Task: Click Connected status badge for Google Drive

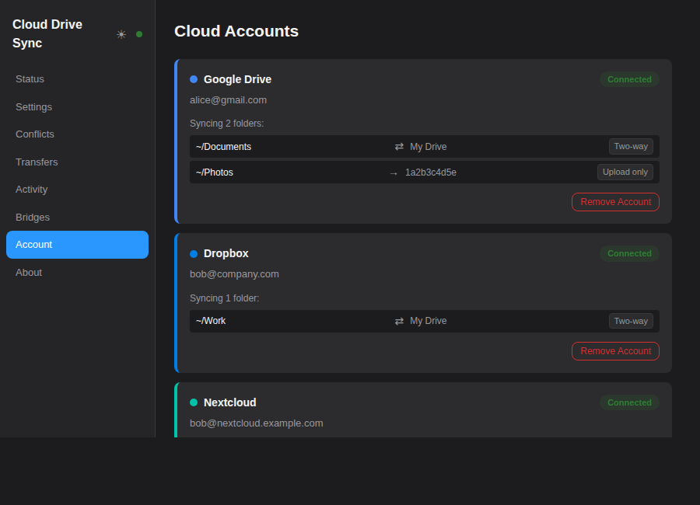Action: (x=629, y=79)
